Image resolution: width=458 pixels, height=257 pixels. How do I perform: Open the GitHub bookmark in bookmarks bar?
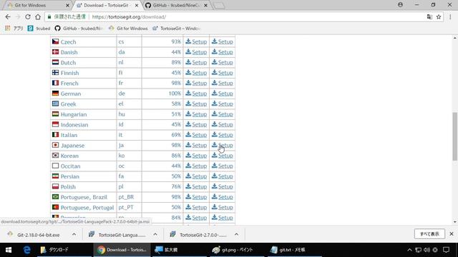(x=79, y=29)
